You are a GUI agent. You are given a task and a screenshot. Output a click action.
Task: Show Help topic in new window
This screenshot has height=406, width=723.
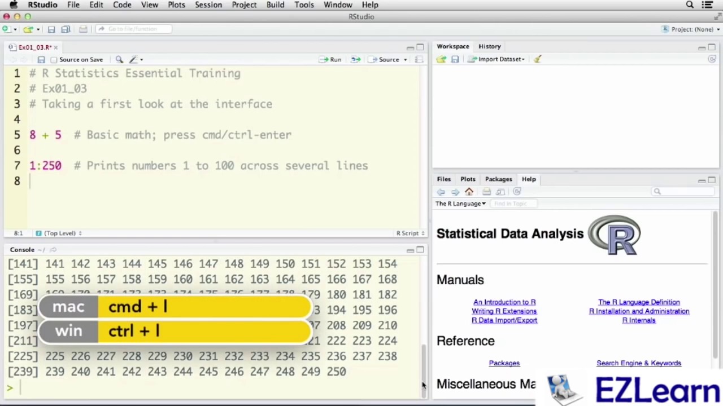coord(500,192)
